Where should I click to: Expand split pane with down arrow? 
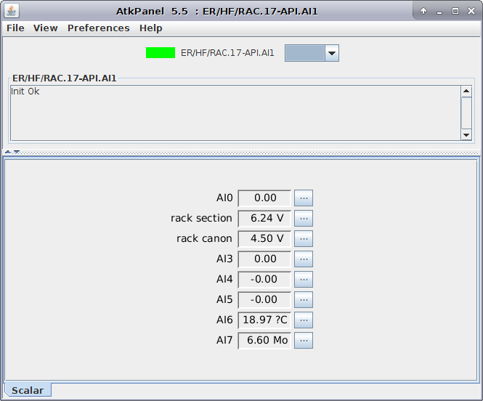(16, 152)
